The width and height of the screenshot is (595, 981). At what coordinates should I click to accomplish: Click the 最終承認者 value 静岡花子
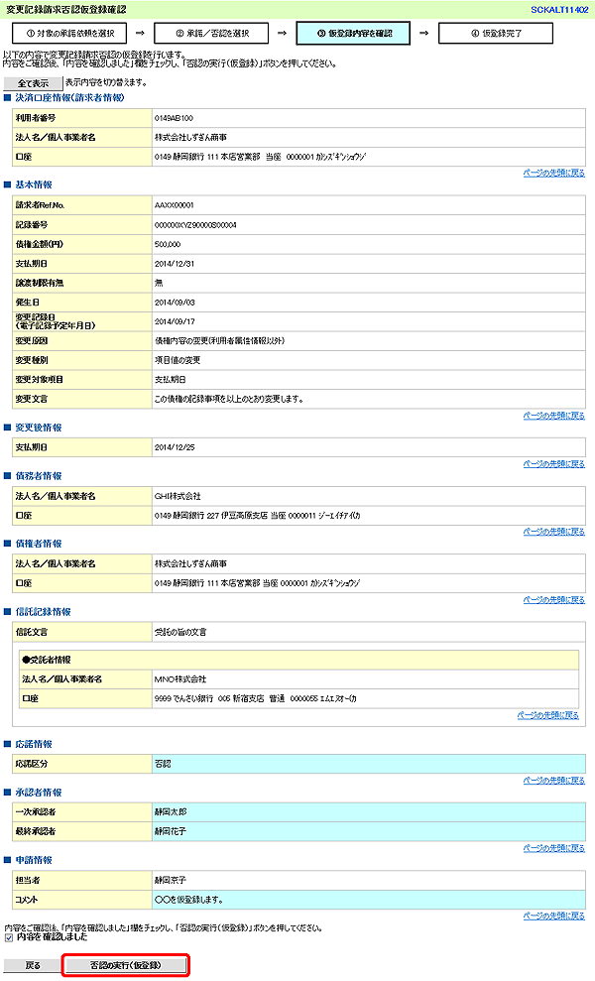(171, 831)
